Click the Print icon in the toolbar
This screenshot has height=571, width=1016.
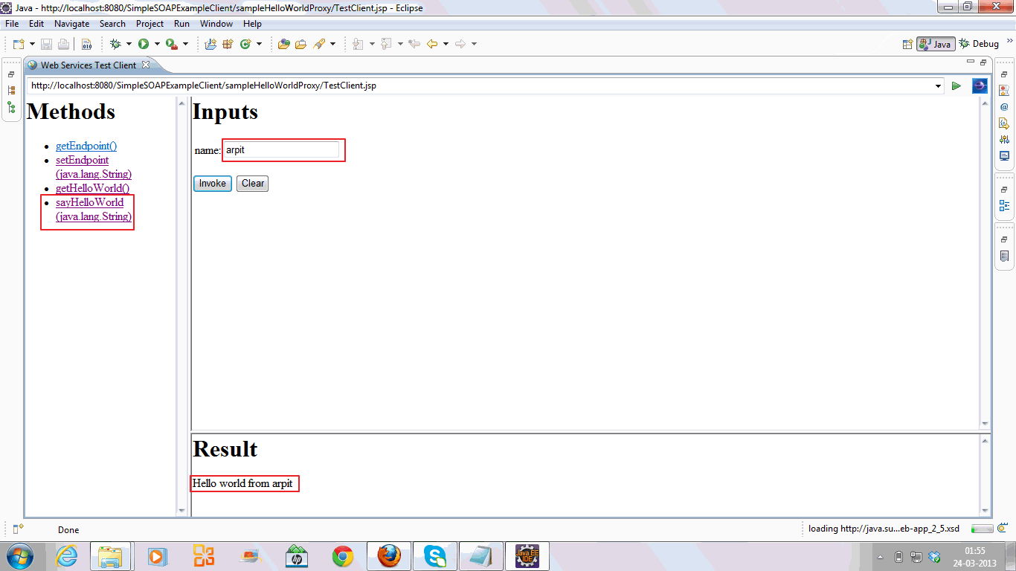pos(63,43)
